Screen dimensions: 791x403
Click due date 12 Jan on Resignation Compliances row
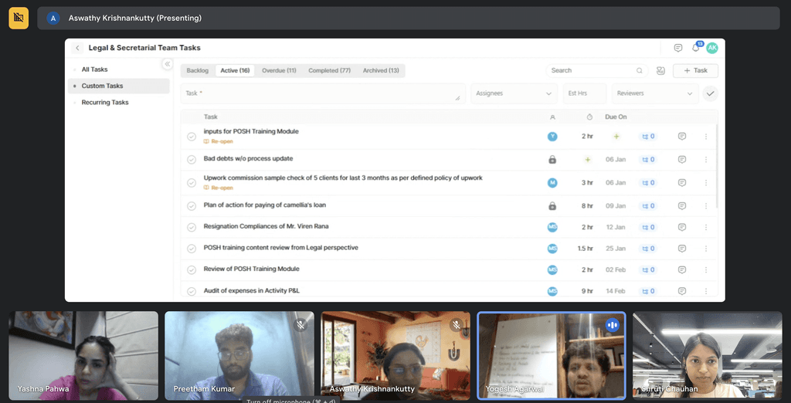pyautogui.click(x=616, y=227)
